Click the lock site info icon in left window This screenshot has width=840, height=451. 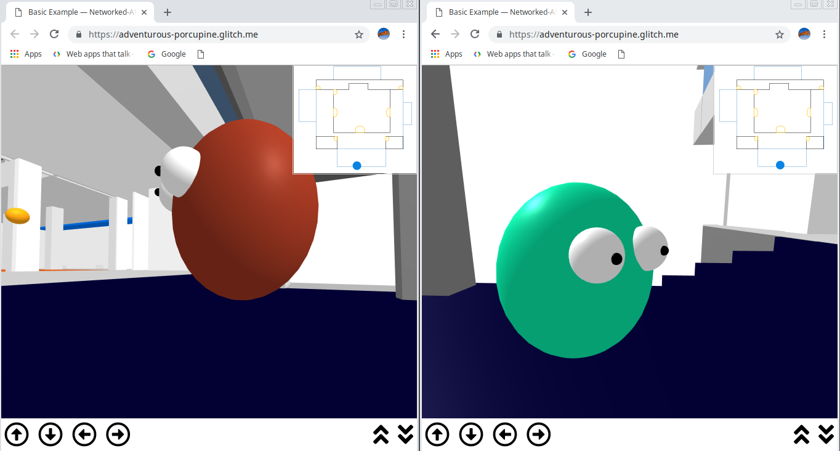click(x=79, y=35)
